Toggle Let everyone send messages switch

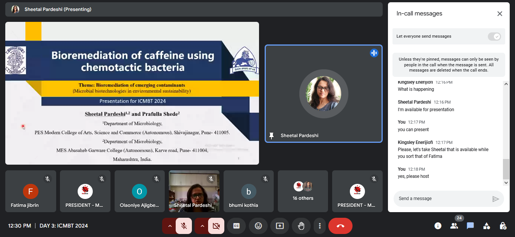pyautogui.click(x=494, y=37)
